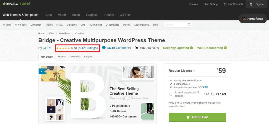Click into the Search input field
269x124 pixels.
pos(177,25)
